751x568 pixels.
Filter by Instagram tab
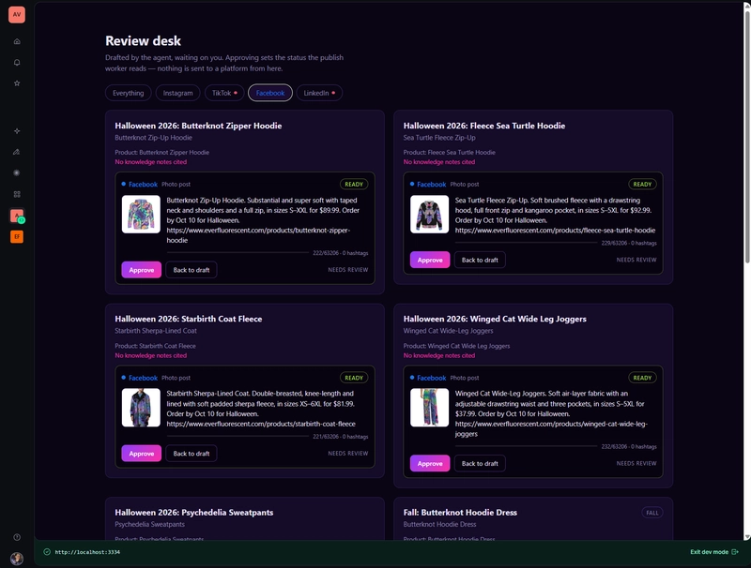tap(177, 93)
